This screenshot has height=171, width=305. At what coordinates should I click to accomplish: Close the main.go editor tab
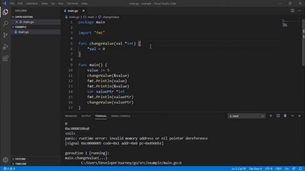coord(83,10)
